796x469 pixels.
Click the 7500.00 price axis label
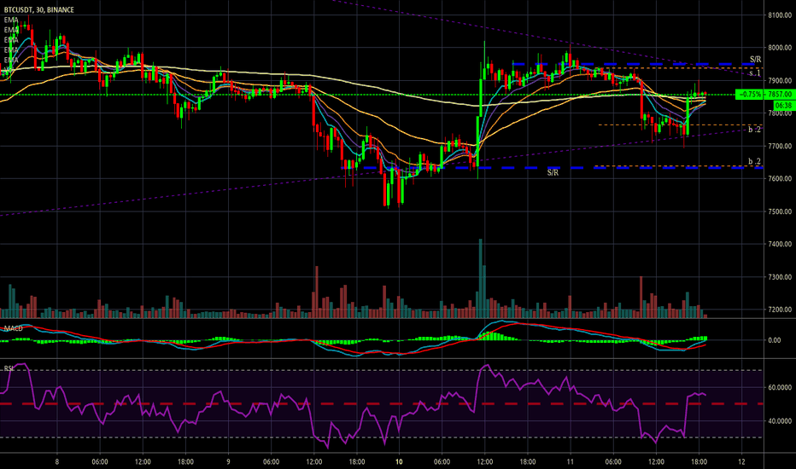[x=779, y=211]
